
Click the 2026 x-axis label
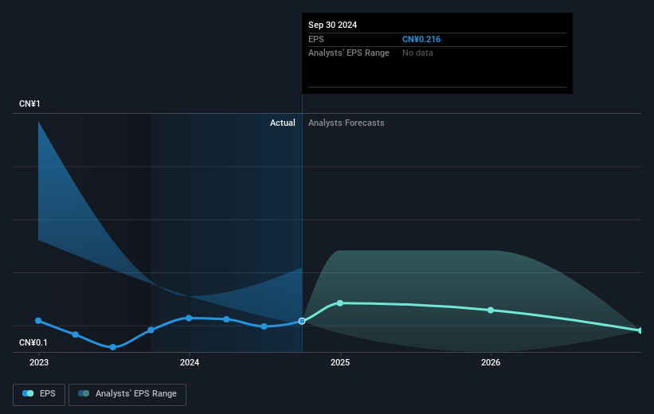491,363
